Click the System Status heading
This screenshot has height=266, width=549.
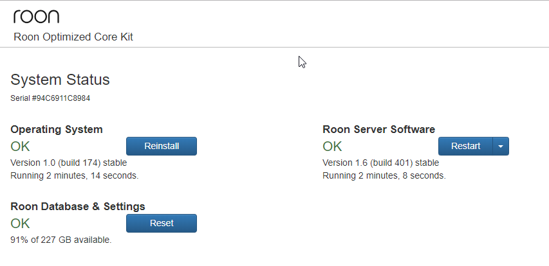60,80
